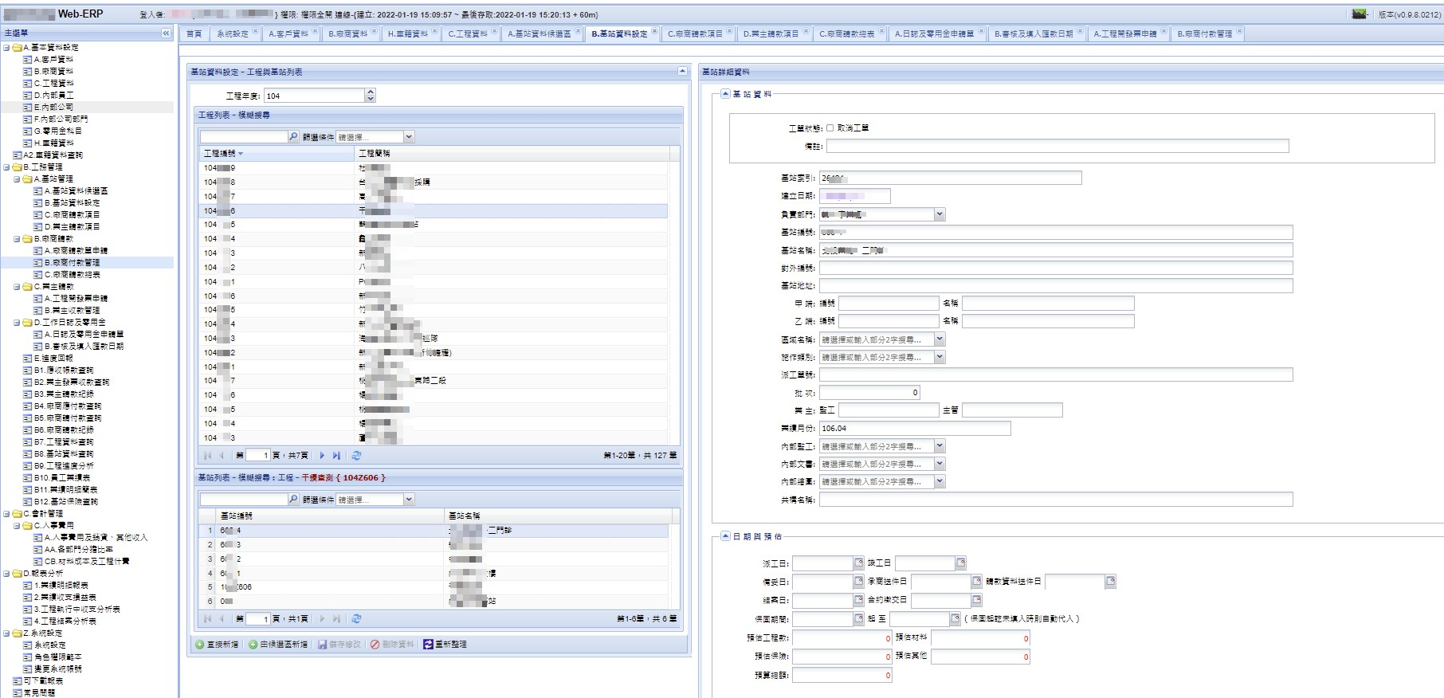Viewport: 1444px width, 698px height.
Task: Open 內部文書 dropdown
Action: [x=940, y=464]
